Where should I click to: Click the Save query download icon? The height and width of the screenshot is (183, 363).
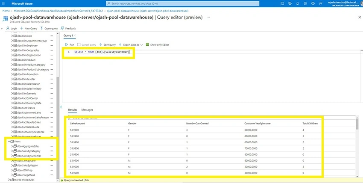click(x=100, y=45)
